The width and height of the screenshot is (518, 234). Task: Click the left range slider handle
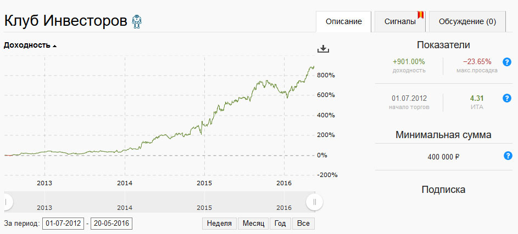coord(5,202)
